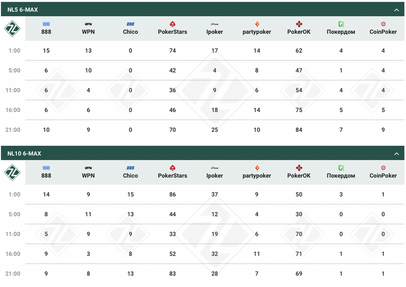
Task: Select the NL5 6-MAX header title
Action: (24, 9)
